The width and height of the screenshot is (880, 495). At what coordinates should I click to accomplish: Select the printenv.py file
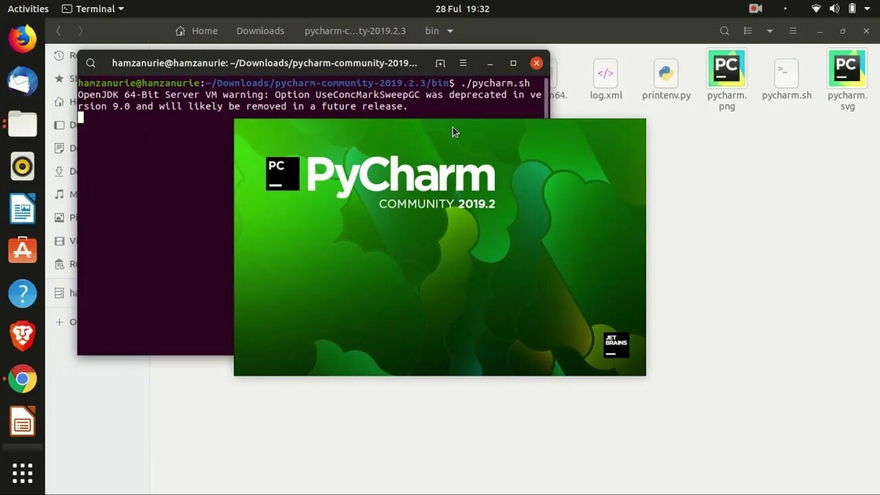pyautogui.click(x=666, y=80)
